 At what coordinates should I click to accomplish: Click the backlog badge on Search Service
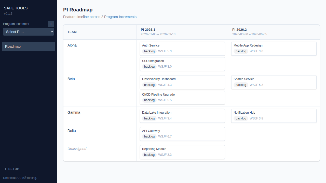(x=241, y=85)
